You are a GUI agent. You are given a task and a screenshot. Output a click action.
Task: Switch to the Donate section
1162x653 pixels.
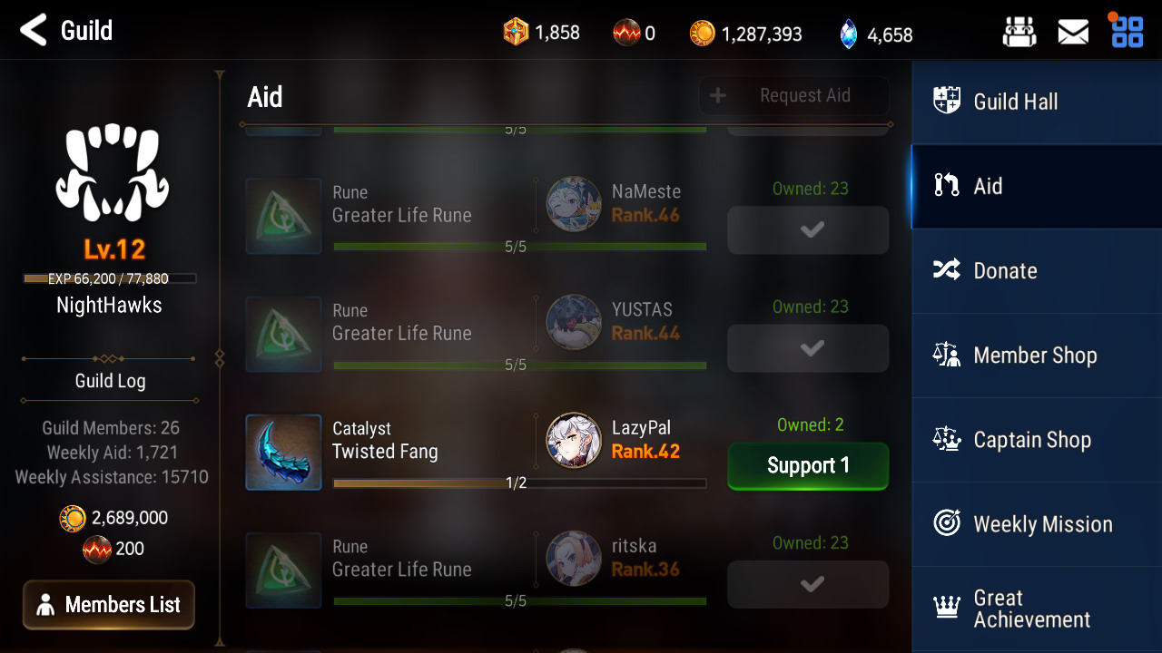click(1037, 271)
